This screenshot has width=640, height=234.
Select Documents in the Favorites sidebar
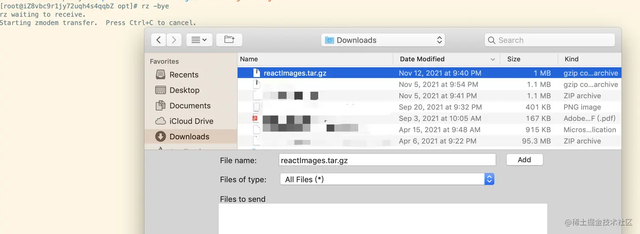pyautogui.click(x=190, y=106)
